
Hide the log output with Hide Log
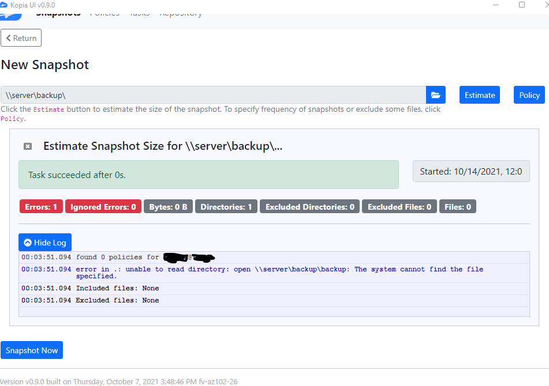(44, 242)
